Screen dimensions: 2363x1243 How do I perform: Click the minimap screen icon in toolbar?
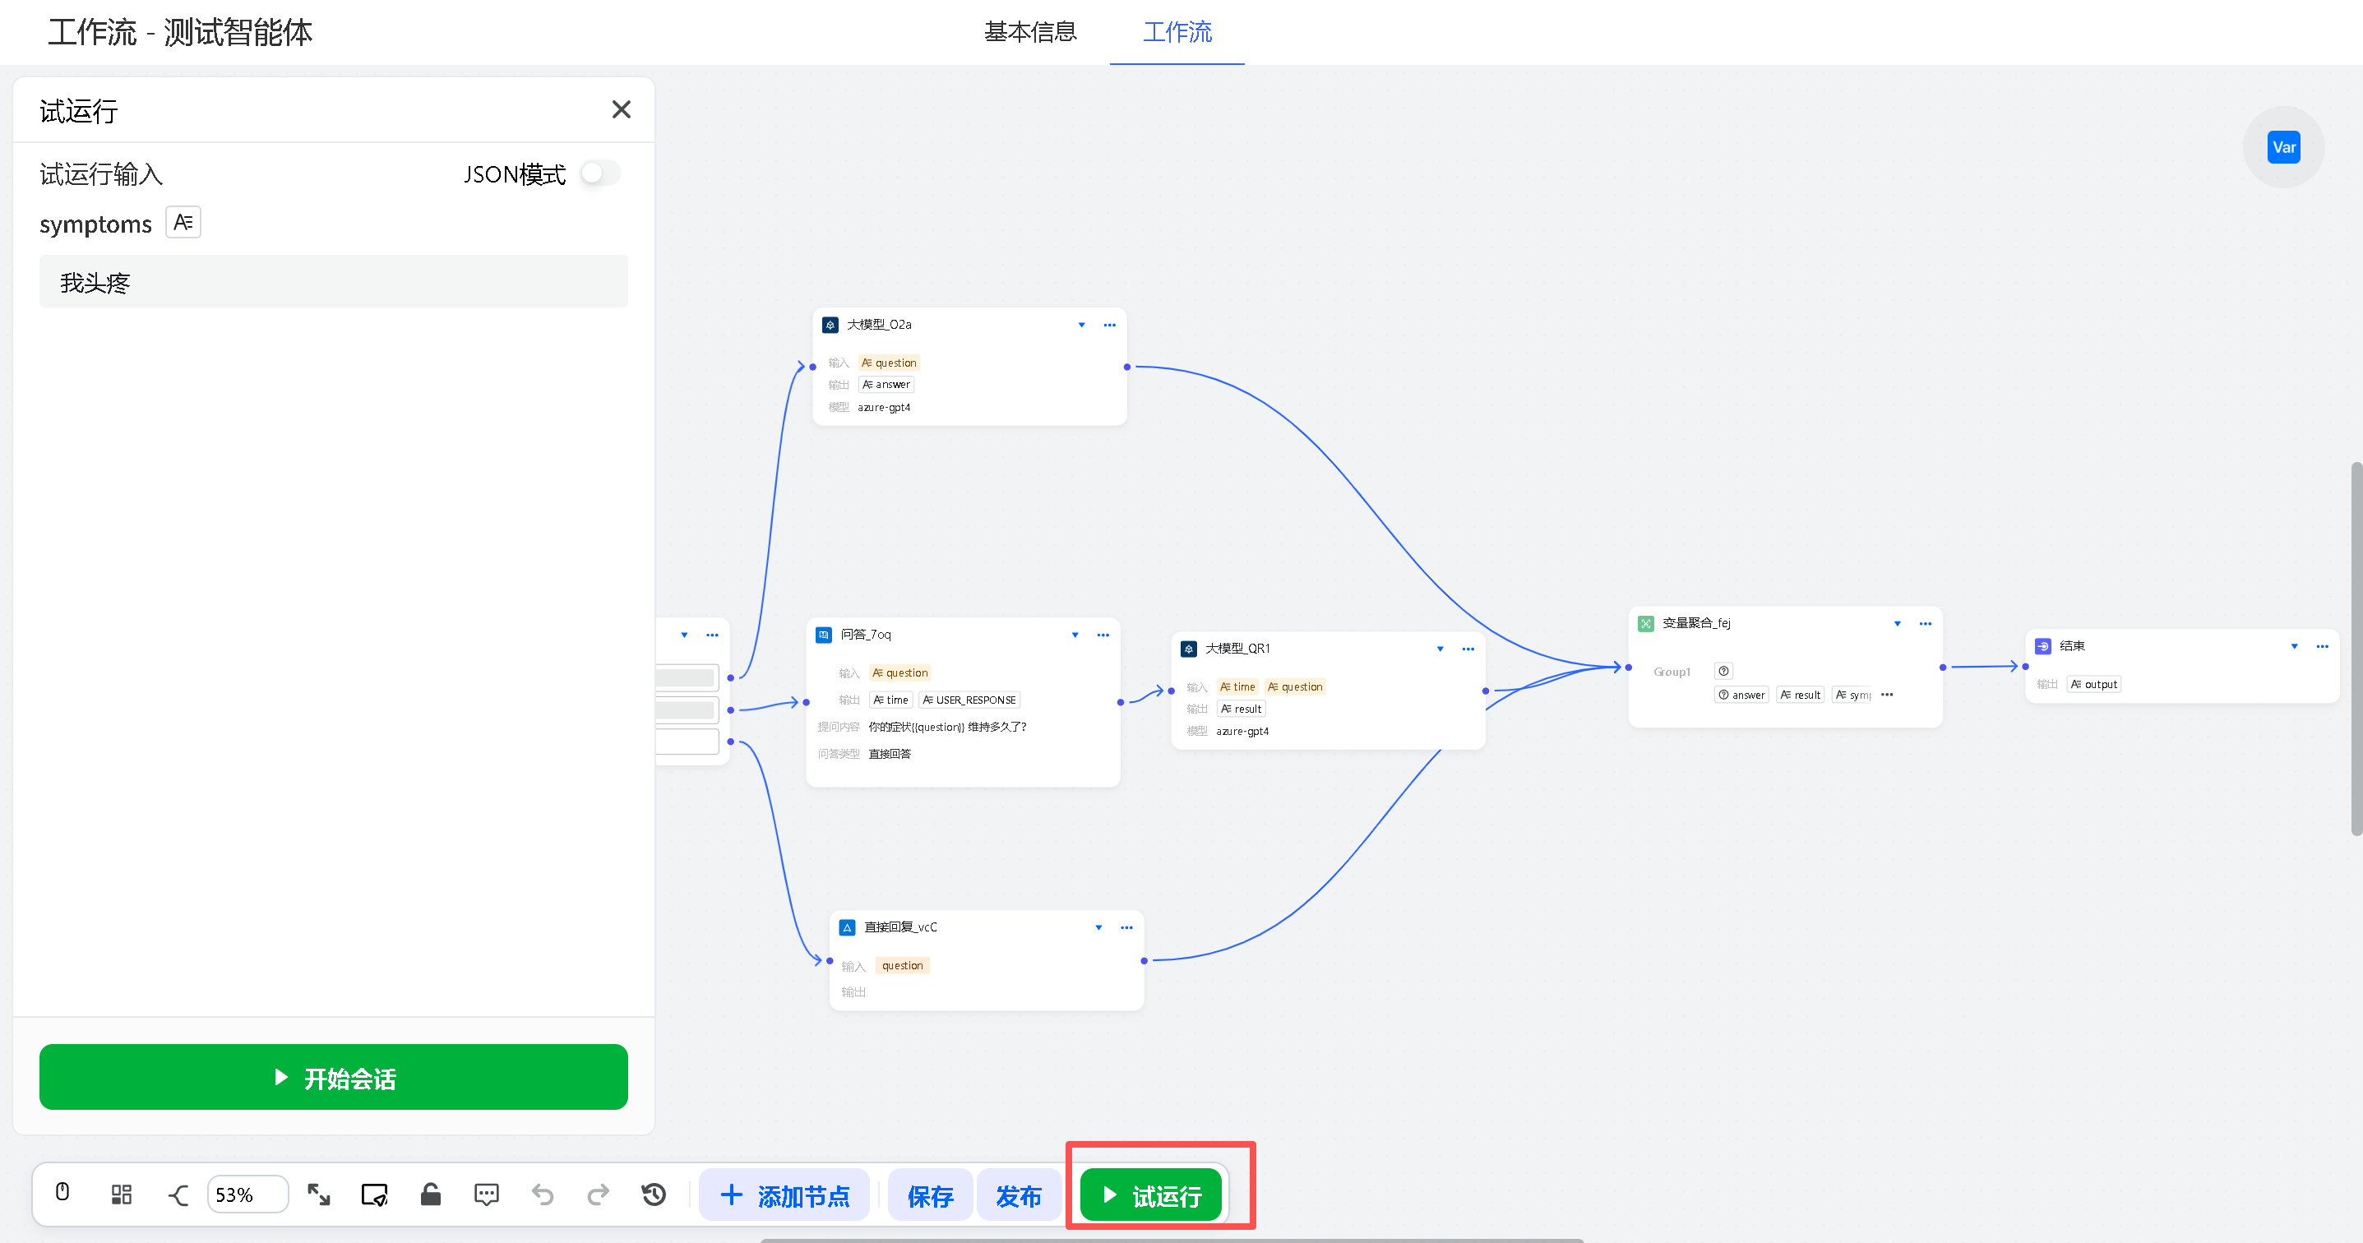click(374, 1194)
